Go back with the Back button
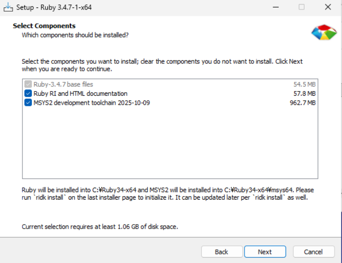 click(221, 252)
